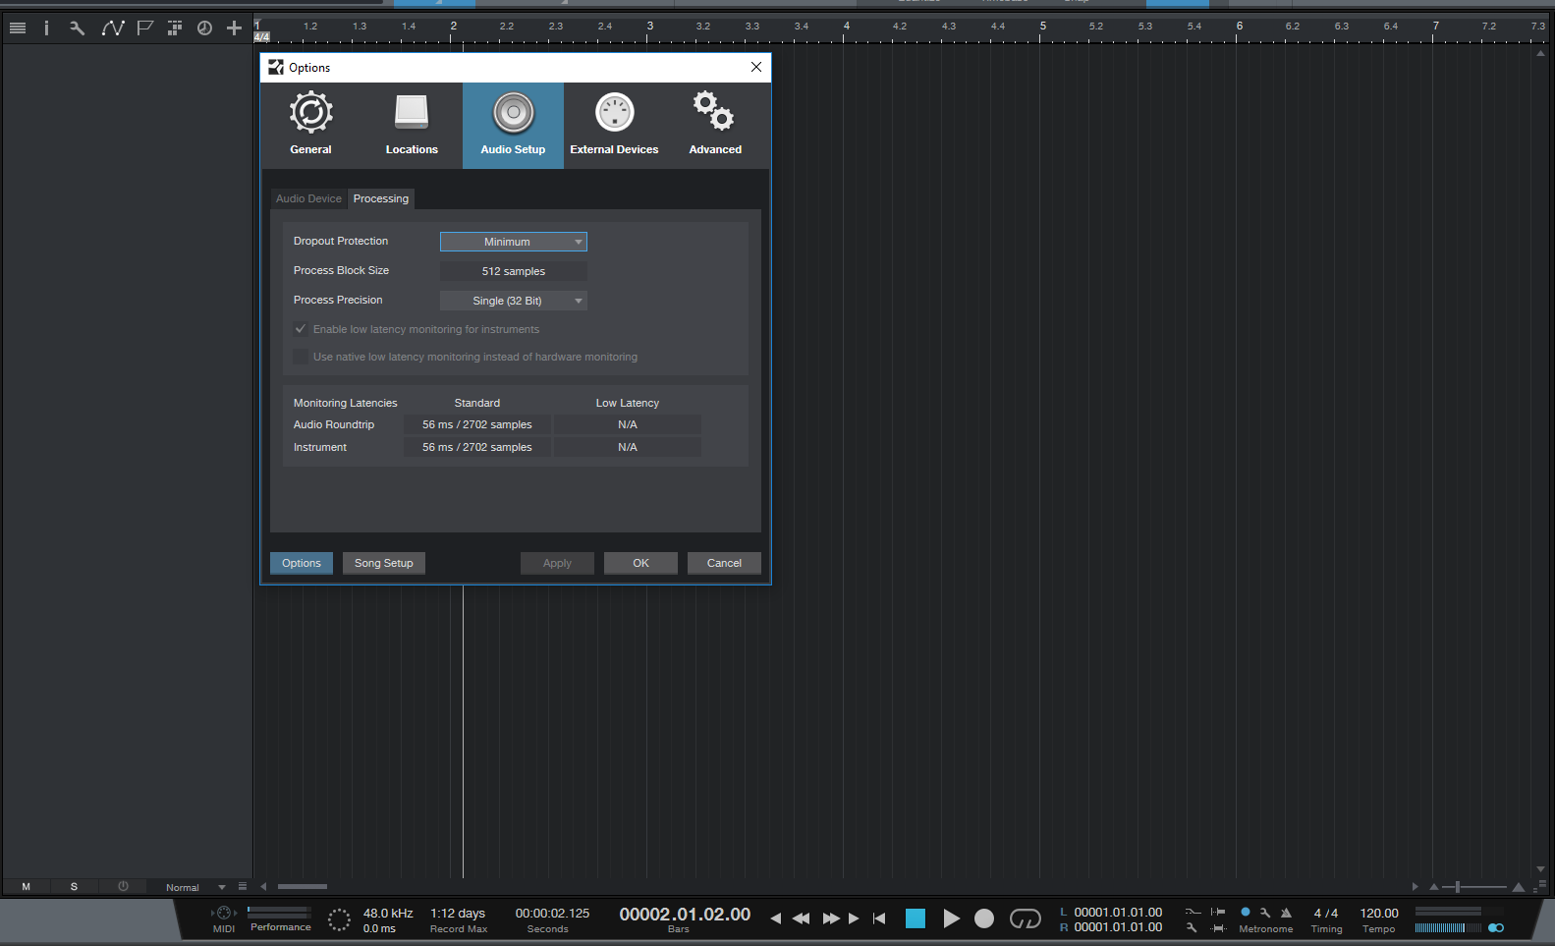The height and width of the screenshot is (946, 1555).
Task: Click the 00:00:02.125 seconds display
Action: pyautogui.click(x=553, y=914)
